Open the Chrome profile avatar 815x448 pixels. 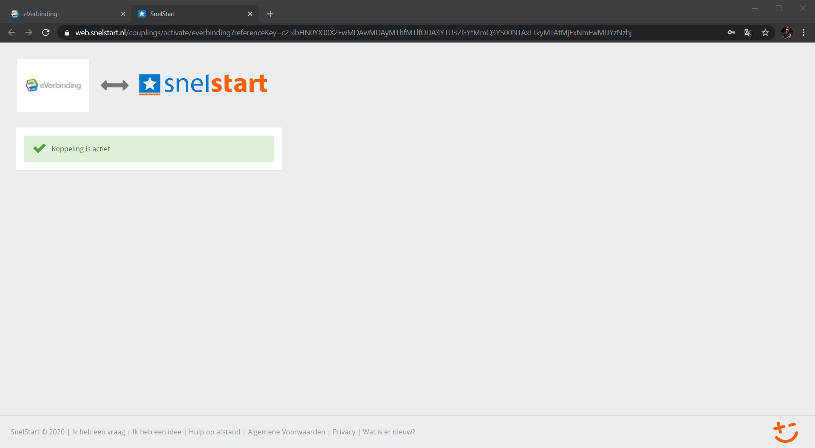(787, 33)
